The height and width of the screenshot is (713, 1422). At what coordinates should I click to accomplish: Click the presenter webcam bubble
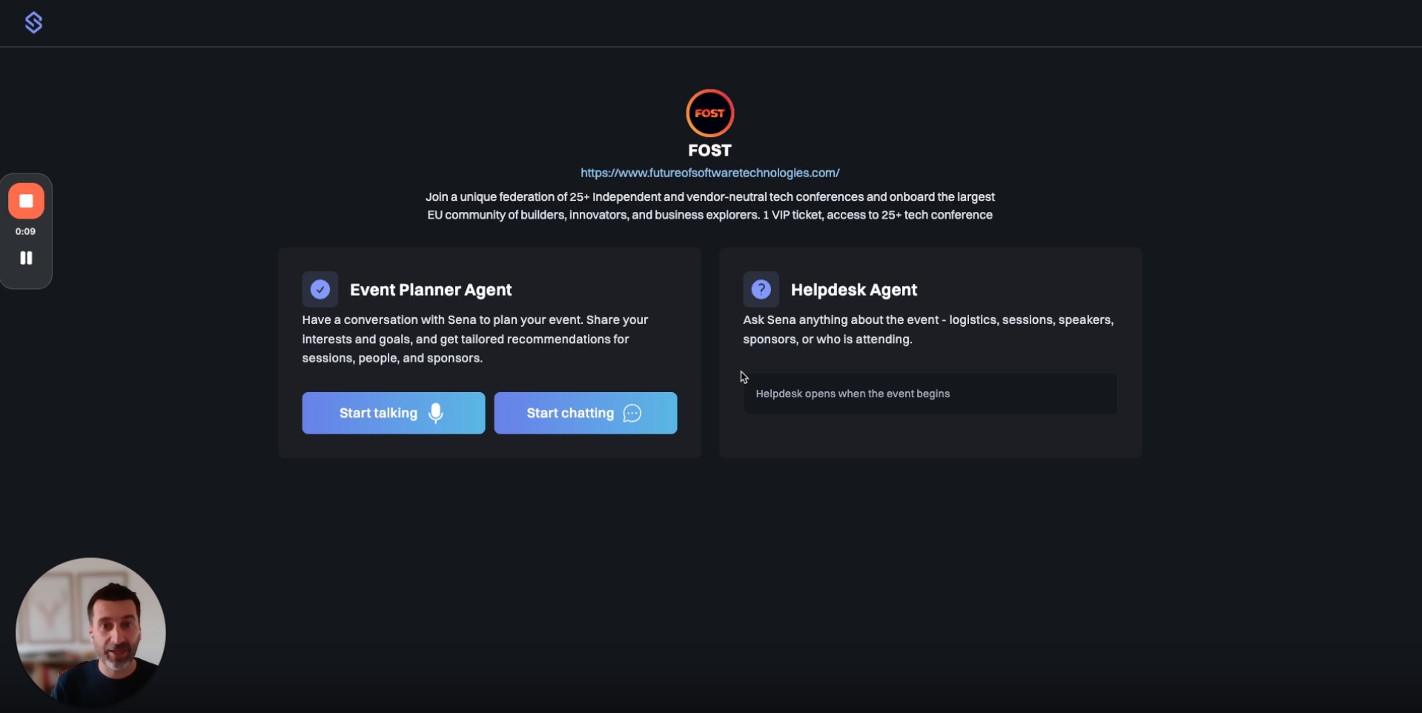[90, 632]
